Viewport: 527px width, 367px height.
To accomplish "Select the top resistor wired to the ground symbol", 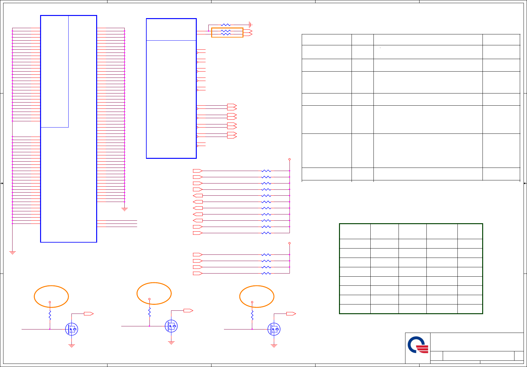I will (226, 25).
